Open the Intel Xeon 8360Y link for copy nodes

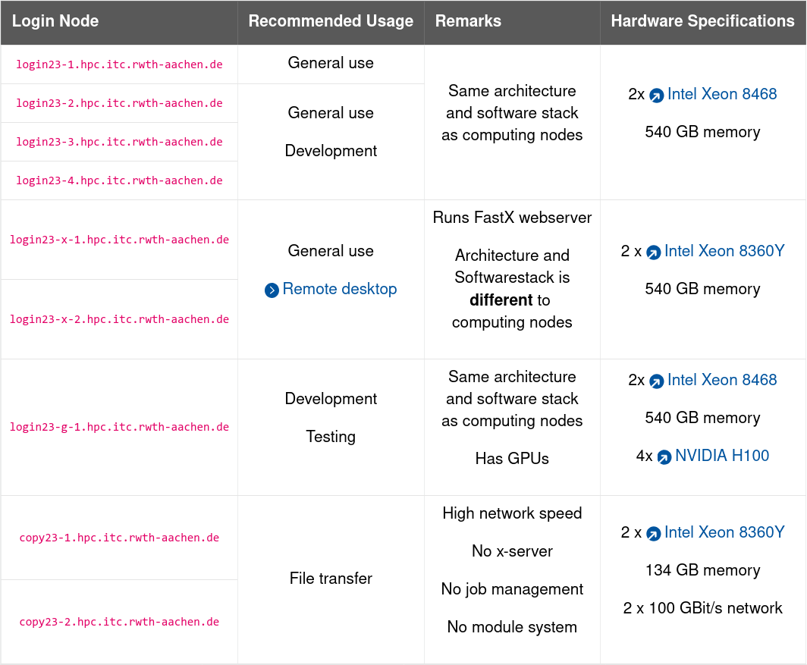pos(724,532)
